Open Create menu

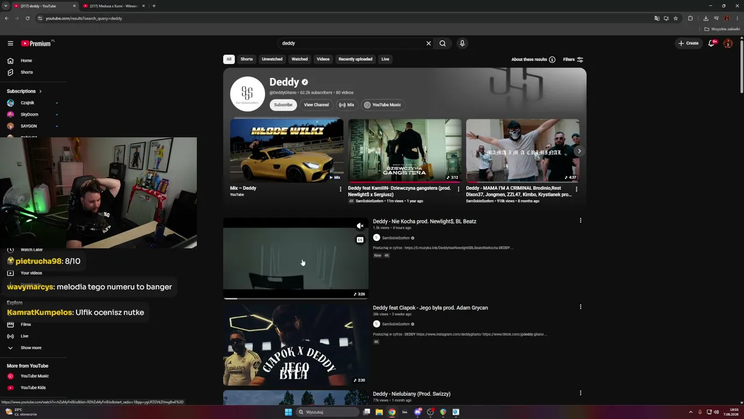click(x=688, y=43)
